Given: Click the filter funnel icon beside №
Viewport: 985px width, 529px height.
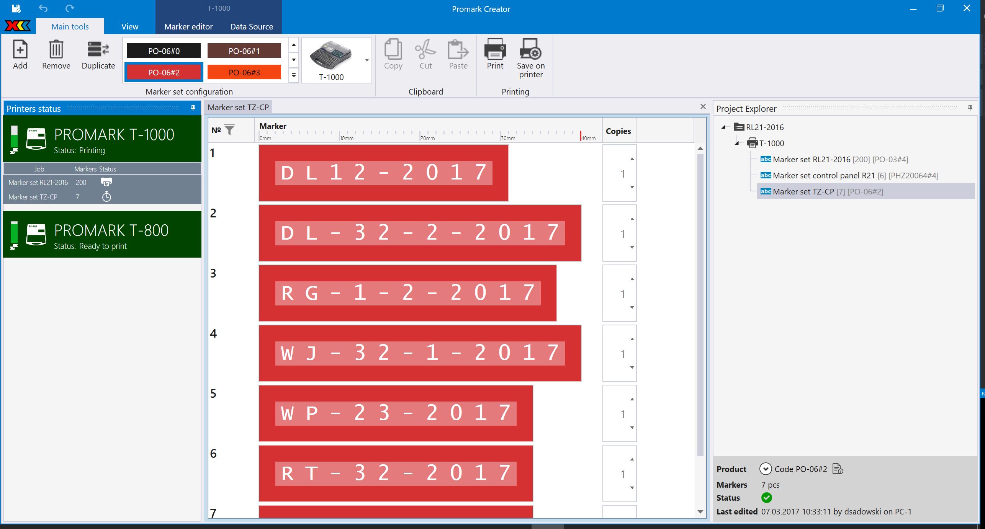Looking at the screenshot, I should pyautogui.click(x=229, y=130).
